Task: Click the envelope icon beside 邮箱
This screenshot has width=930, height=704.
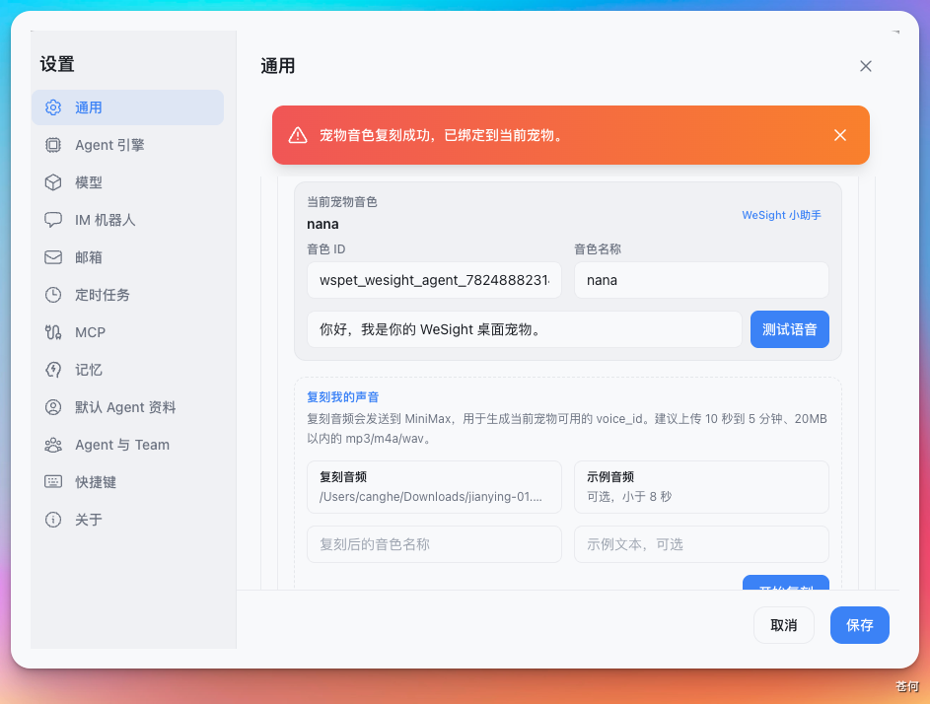Action: 53,256
